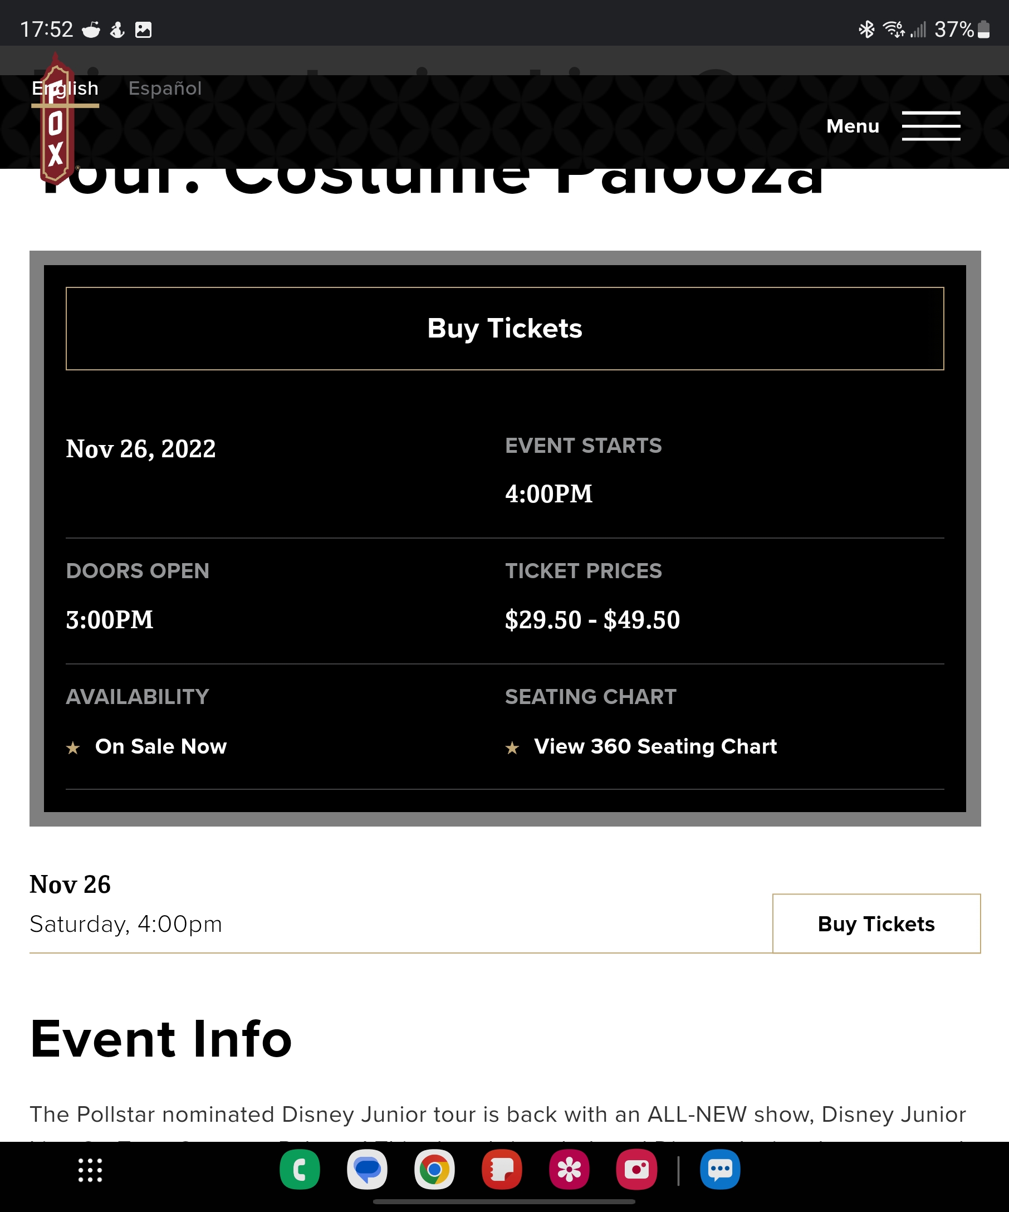This screenshot has width=1009, height=1212.
Task: Tap the Menu text label
Action: pyautogui.click(x=853, y=126)
